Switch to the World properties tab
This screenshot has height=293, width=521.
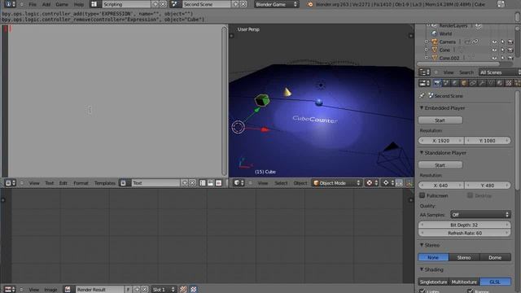click(x=455, y=83)
